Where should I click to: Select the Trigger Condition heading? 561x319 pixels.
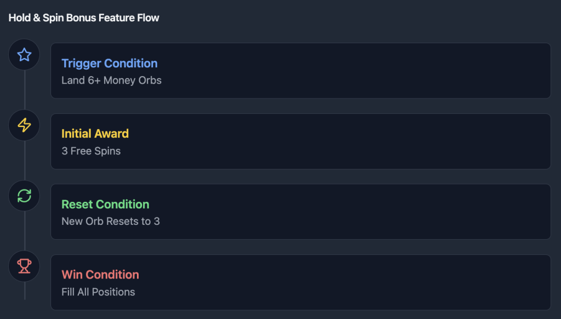[110, 63]
